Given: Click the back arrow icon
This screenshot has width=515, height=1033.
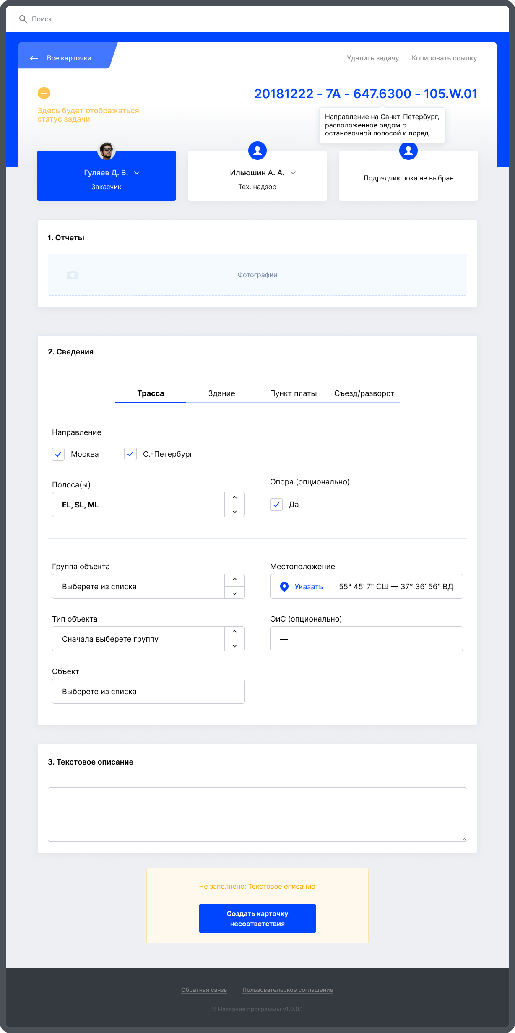Looking at the screenshot, I should click(34, 58).
